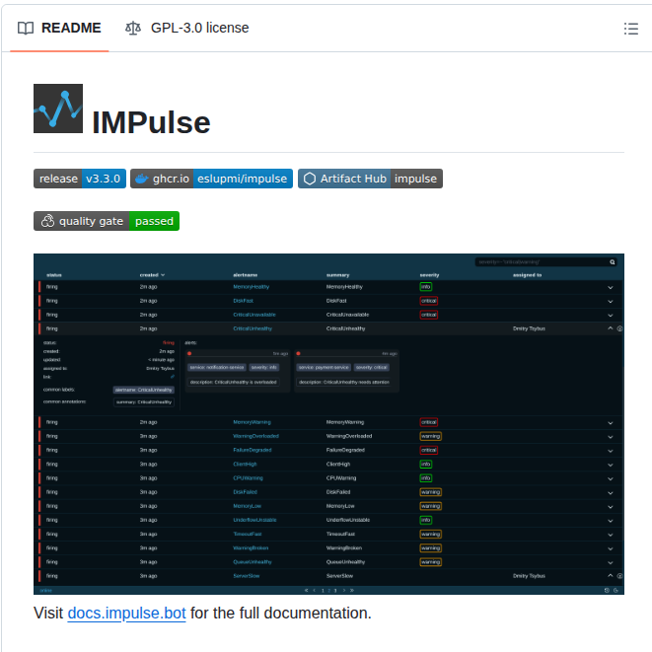Open the CriticalUnhealthy alertname link
652x652 pixels.
[x=253, y=328]
